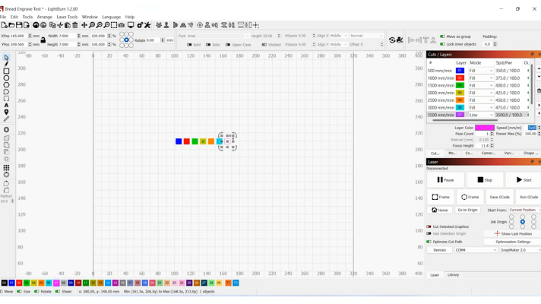Open the SnapMaker 2.0 device dropdown
Viewport: 541px width, 304px height.
(520, 250)
